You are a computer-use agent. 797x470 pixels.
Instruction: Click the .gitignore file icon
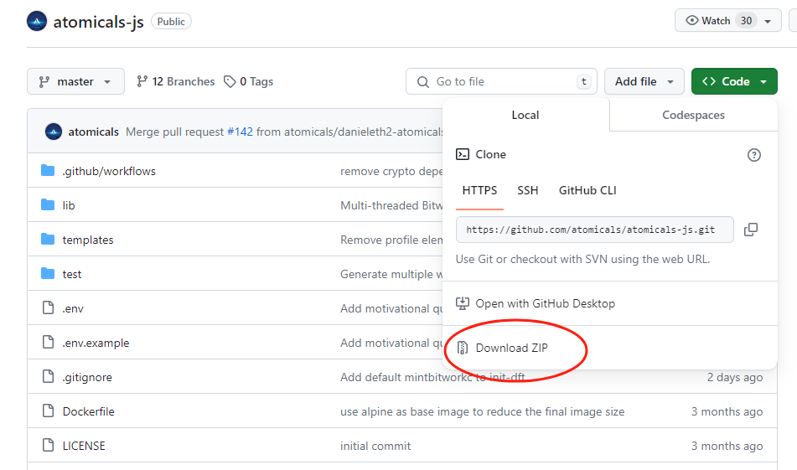(x=49, y=376)
